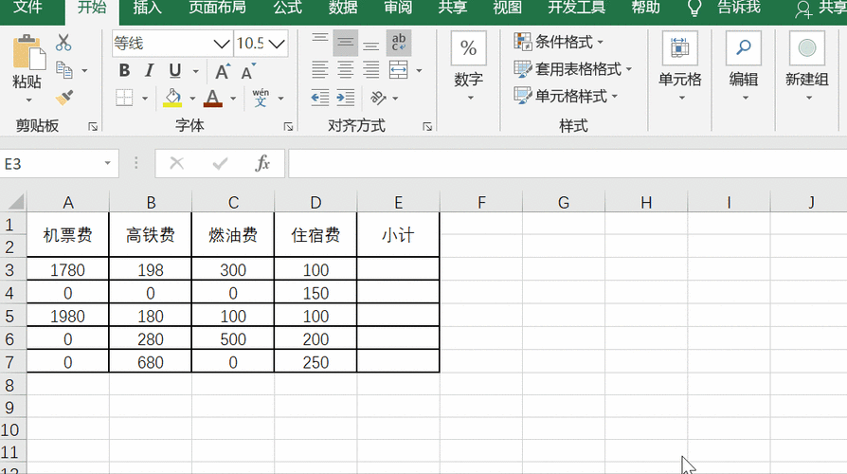Select the cell containing 1780
Viewport: 847px width, 474px height.
(x=67, y=269)
